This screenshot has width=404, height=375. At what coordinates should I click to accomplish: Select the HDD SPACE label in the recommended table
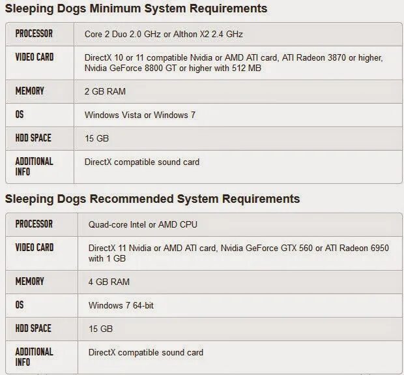[x=33, y=328]
